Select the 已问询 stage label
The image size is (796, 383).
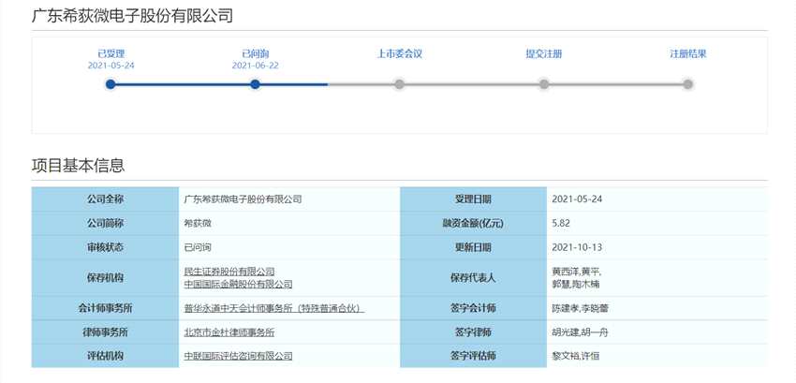pyautogui.click(x=256, y=53)
